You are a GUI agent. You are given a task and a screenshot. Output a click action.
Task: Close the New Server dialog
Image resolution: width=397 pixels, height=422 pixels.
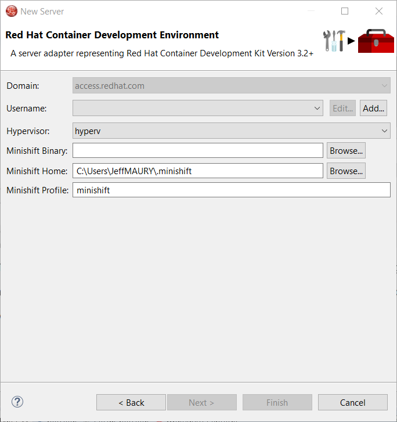point(379,11)
